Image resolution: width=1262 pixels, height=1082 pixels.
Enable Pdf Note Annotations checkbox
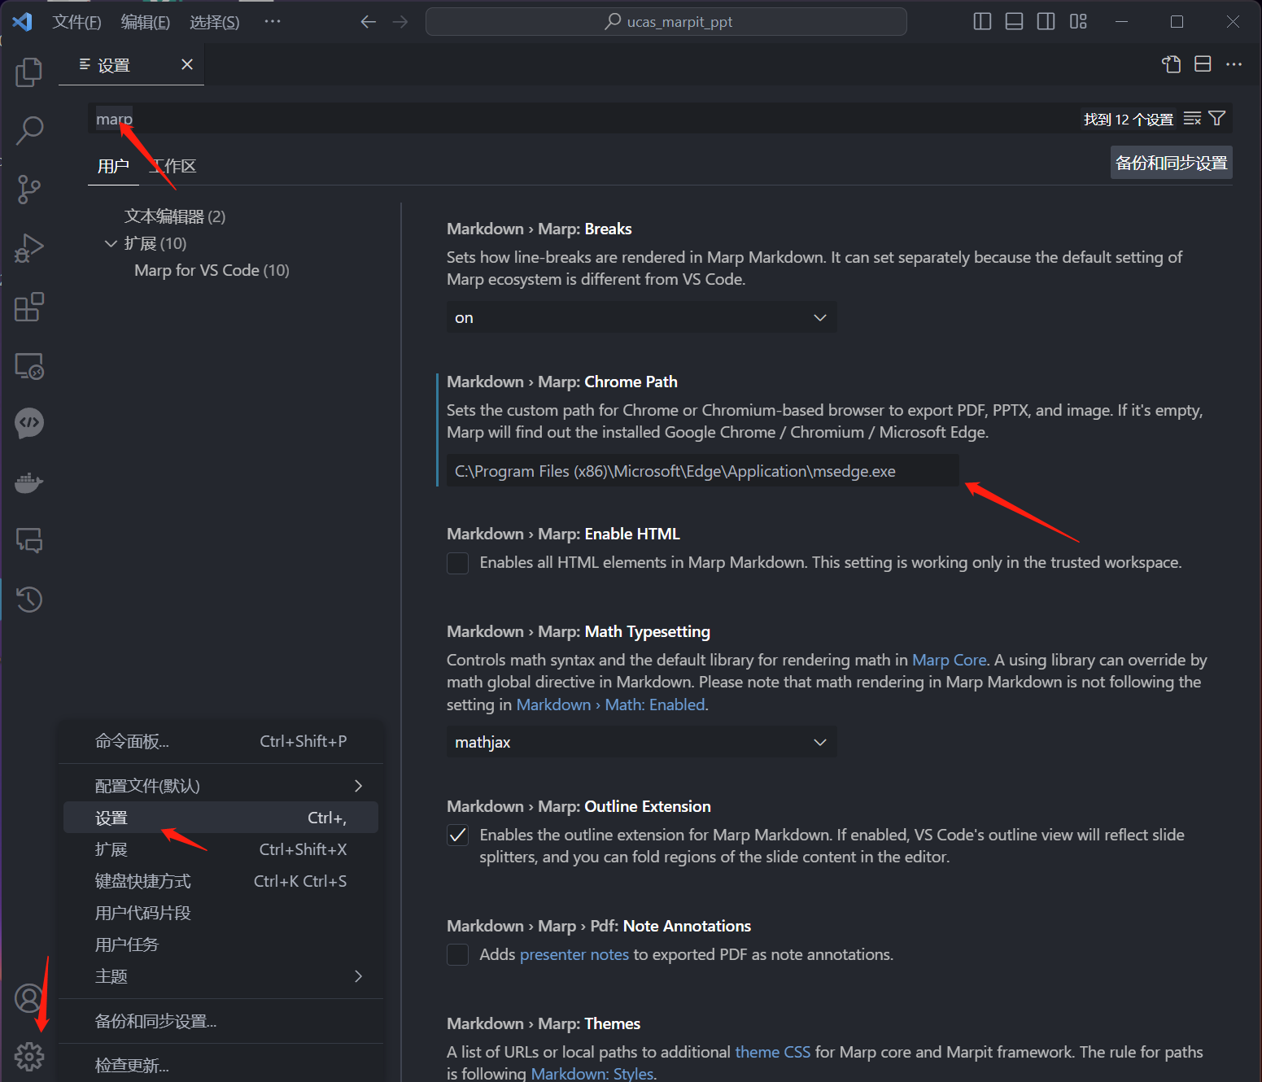coord(458,955)
